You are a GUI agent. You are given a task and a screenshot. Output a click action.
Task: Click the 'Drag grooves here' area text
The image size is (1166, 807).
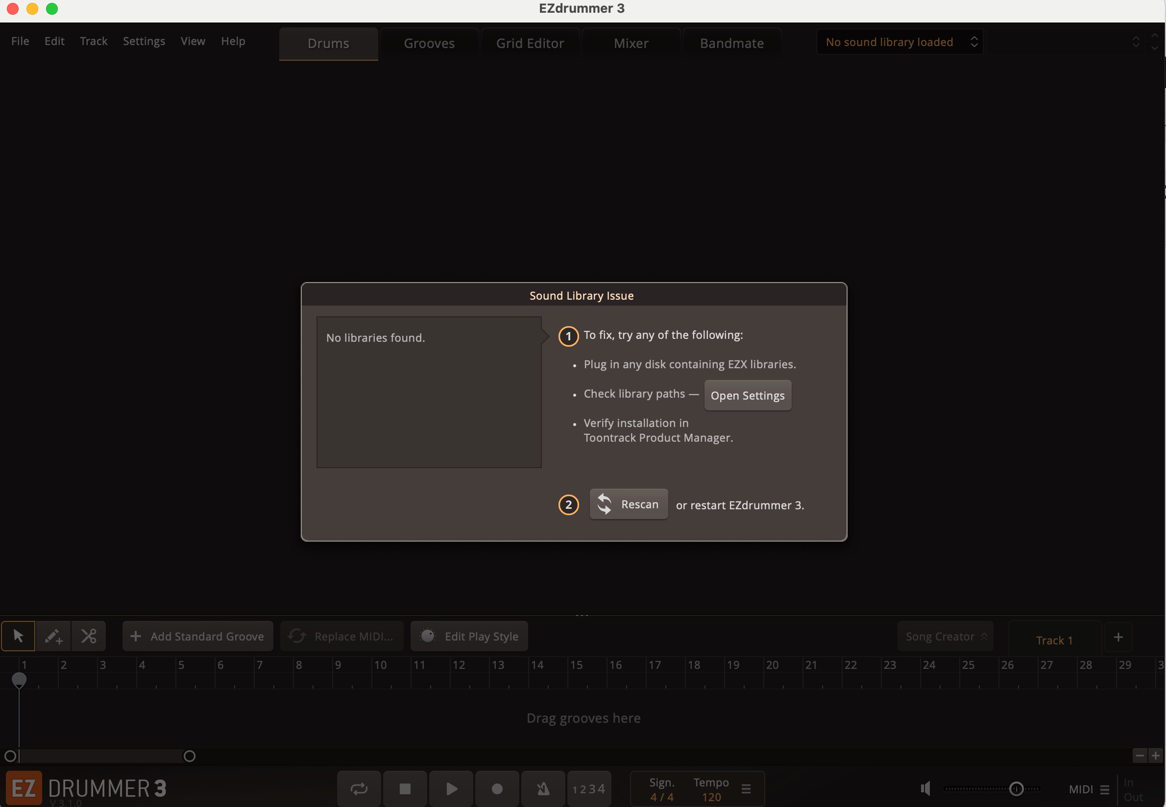(583, 717)
